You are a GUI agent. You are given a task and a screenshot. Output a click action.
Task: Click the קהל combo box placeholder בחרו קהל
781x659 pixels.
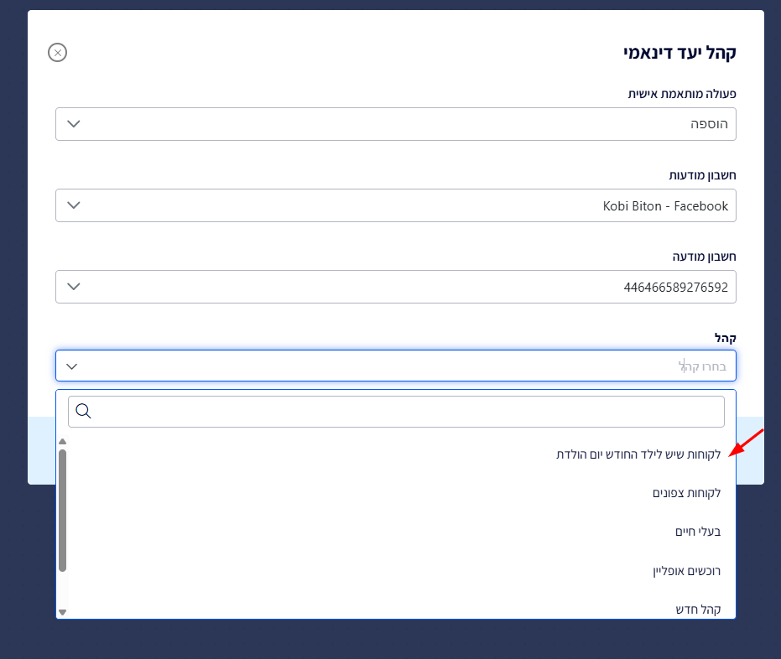tap(702, 366)
